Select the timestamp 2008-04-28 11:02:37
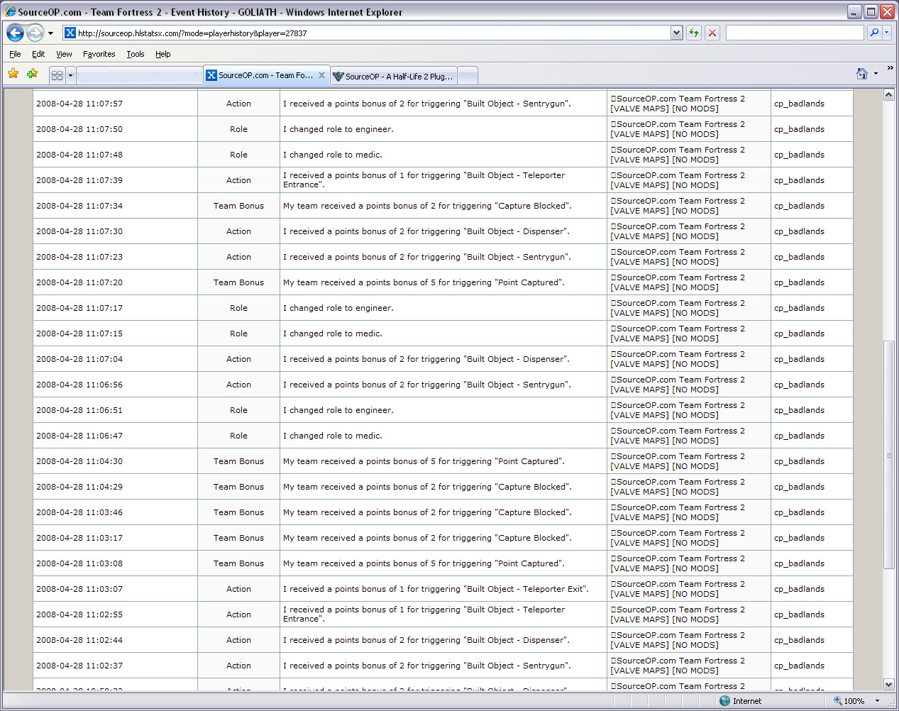 pos(79,666)
